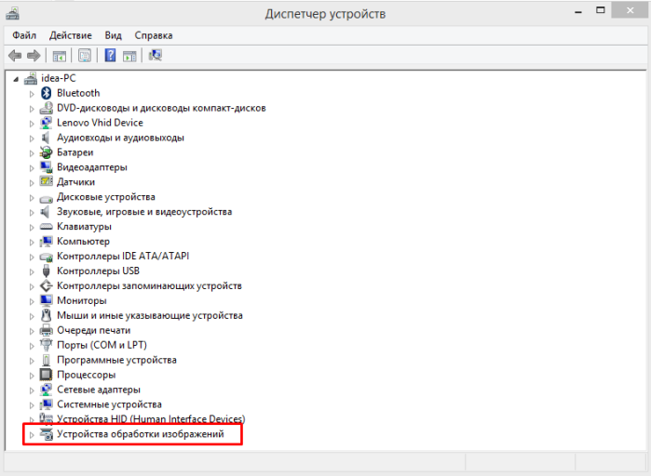651x476 pixels.
Task: Expand Устройства обработки изображений arrow
Action: pos(32,435)
